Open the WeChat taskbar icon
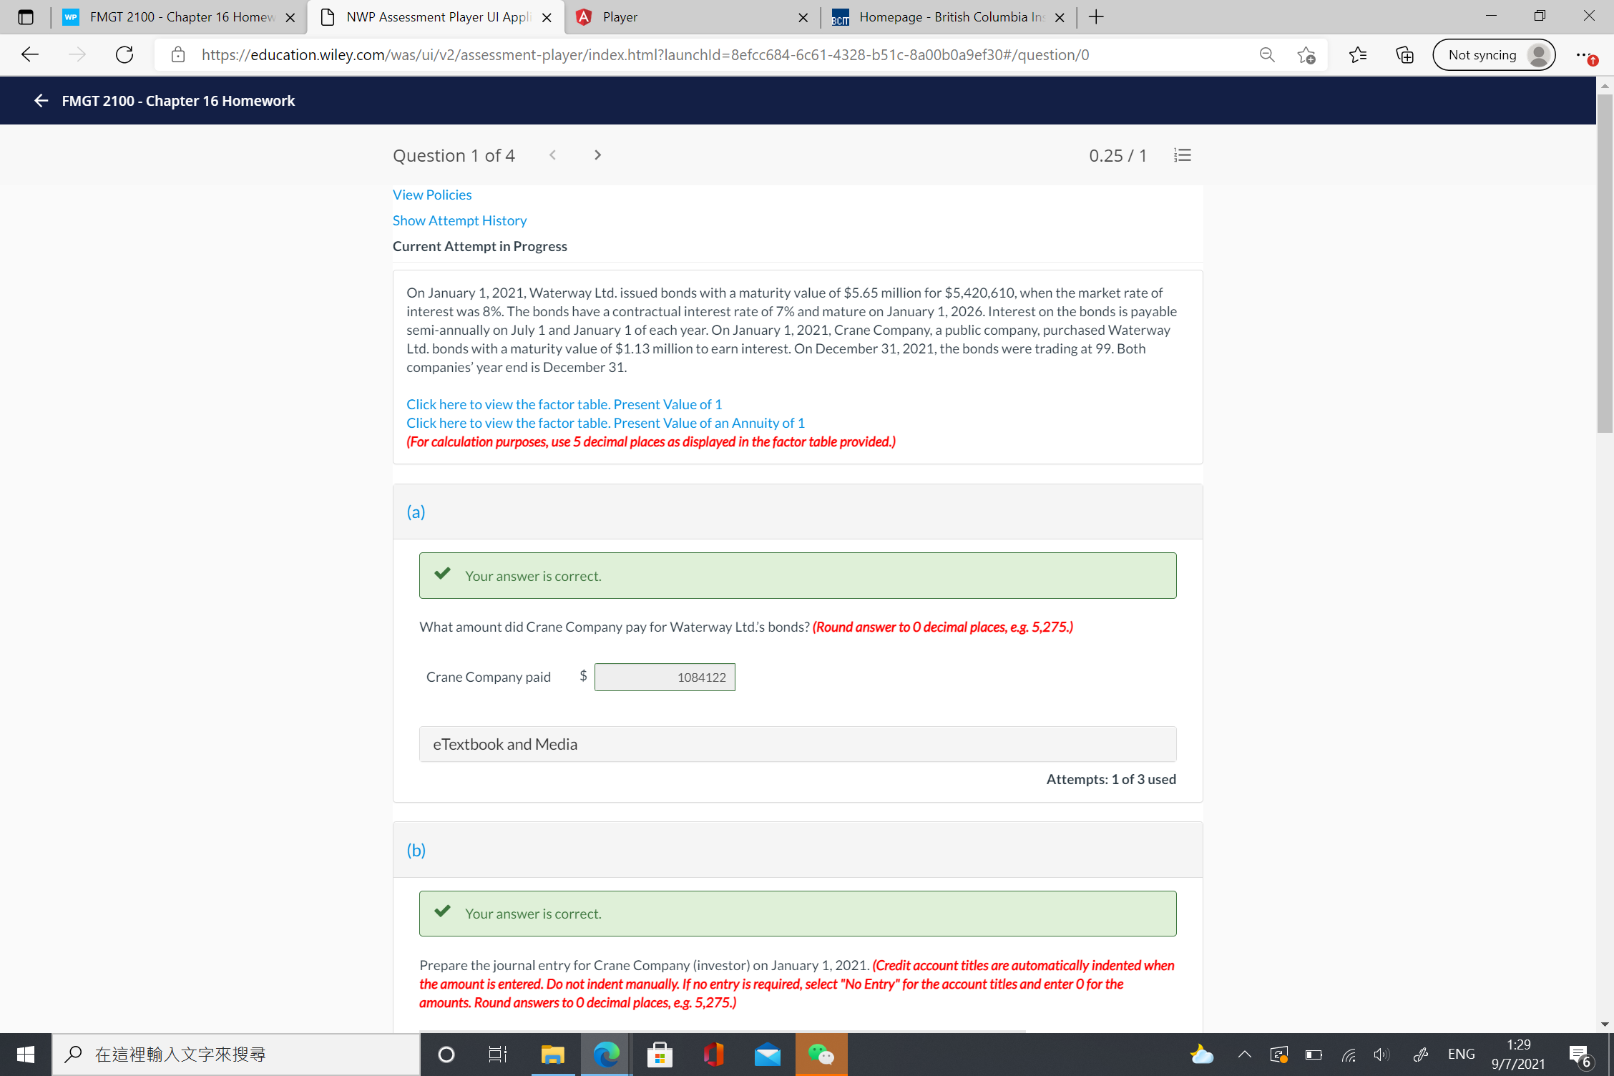The height and width of the screenshot is (1076, 1614). coord(821,1054)
